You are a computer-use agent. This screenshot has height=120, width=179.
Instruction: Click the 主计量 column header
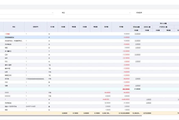click(x=52, y=27)
